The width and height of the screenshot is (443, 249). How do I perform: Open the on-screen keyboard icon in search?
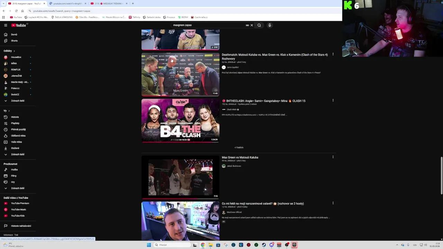247,25
